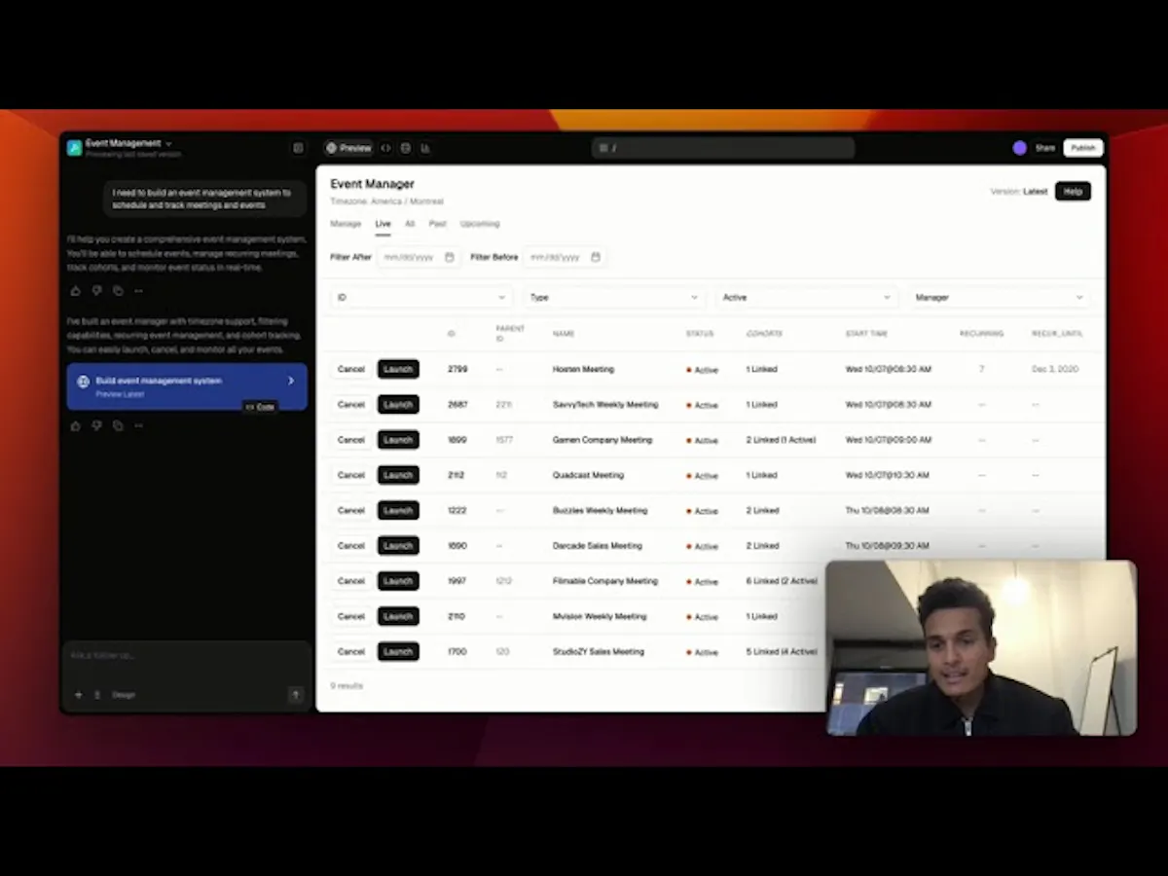Switch to the Upcoming tab

click(480, 224)
